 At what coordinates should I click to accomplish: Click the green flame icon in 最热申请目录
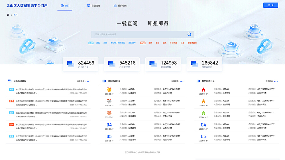coord(203,113)
